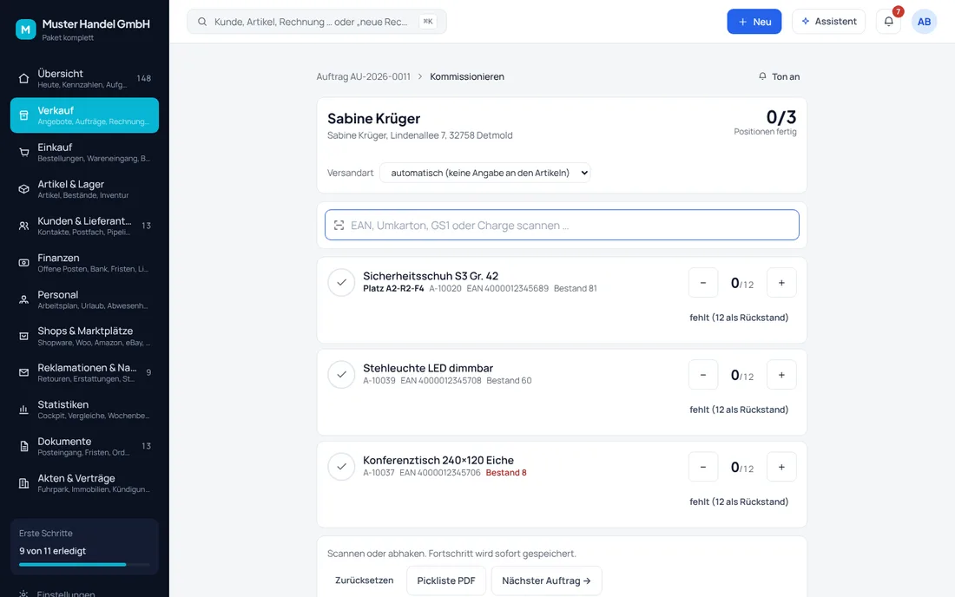Decrease picked quantity for Stehleuchte LED dimmbar
The image size is (955, 597).
(703, 375)
